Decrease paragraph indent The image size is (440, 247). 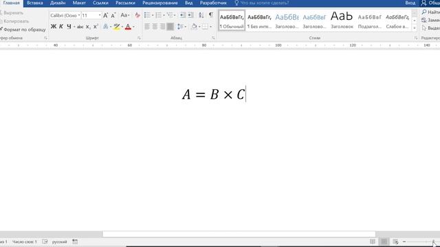click(x=183, y=15)
